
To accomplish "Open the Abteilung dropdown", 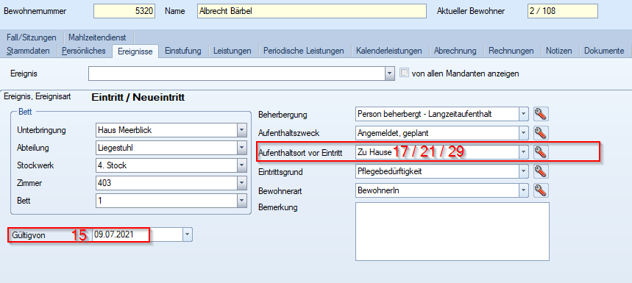I will [x=241, y=147].
